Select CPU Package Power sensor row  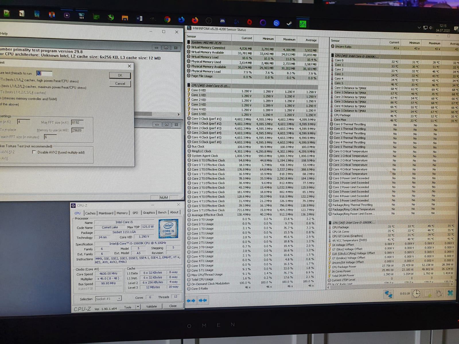click(391, 266)
